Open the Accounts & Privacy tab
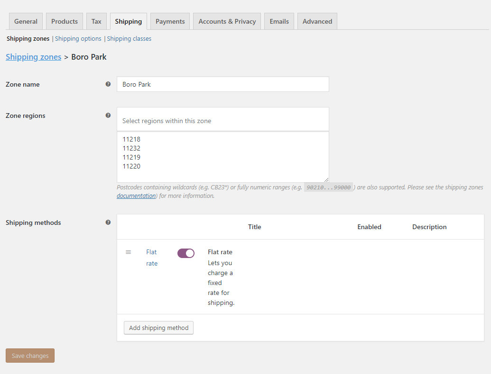The width and height of the screenshot is (491, 374). tap(227, 21)
